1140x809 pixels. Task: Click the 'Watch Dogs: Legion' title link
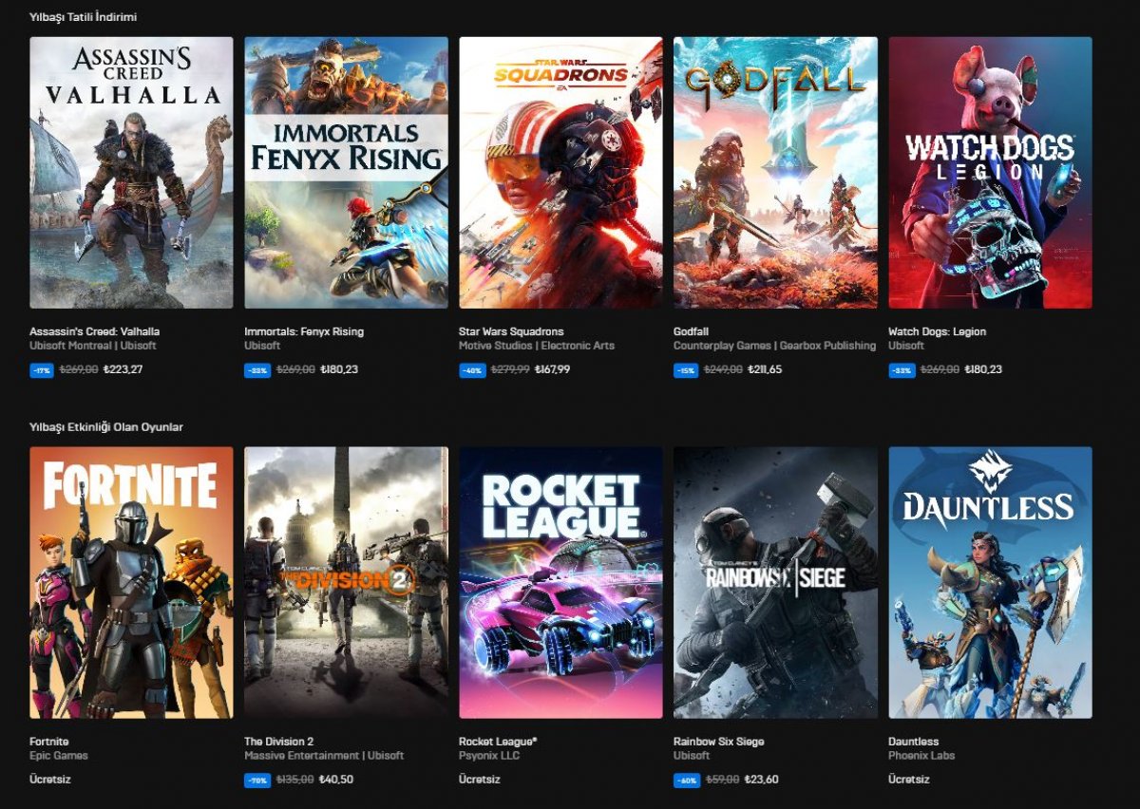[x=937, y=331]
